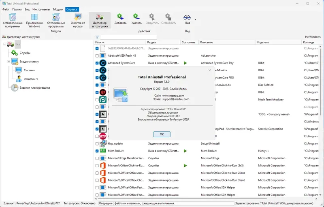Select the Система monitor tree icon
The height and width of the screenshot is (207, 324).
(x=19, y=70)
